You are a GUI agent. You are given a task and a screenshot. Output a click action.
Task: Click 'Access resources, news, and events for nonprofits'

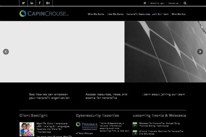pyautogui.click(x=106, y=96)
